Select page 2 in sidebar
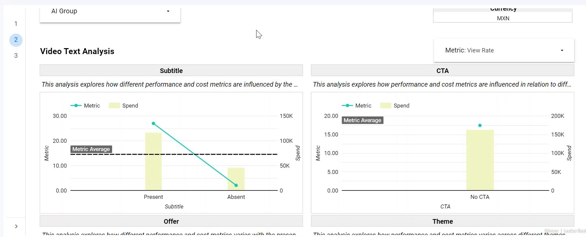Screen dimensions: 586x237 (x=16, y=40)
